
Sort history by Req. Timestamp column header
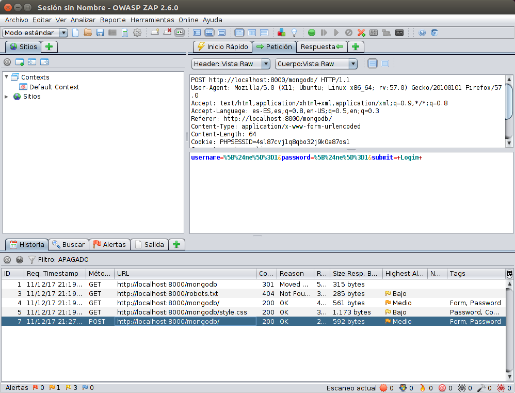coord(55,273)
